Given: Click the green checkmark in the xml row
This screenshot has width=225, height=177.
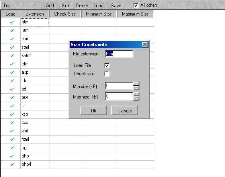Looking at the screenshot, I should click(12, 131).
